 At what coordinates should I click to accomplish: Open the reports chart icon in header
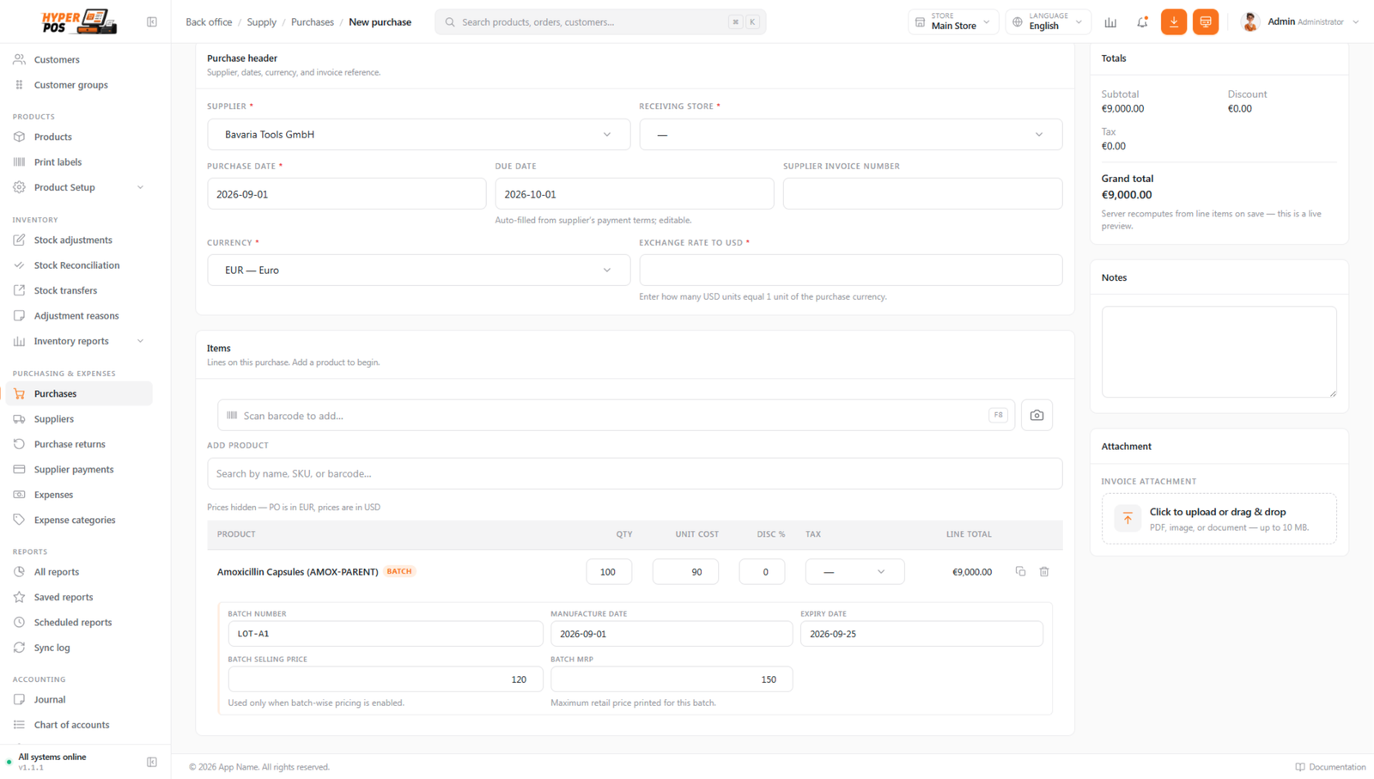coord(1110,22)
